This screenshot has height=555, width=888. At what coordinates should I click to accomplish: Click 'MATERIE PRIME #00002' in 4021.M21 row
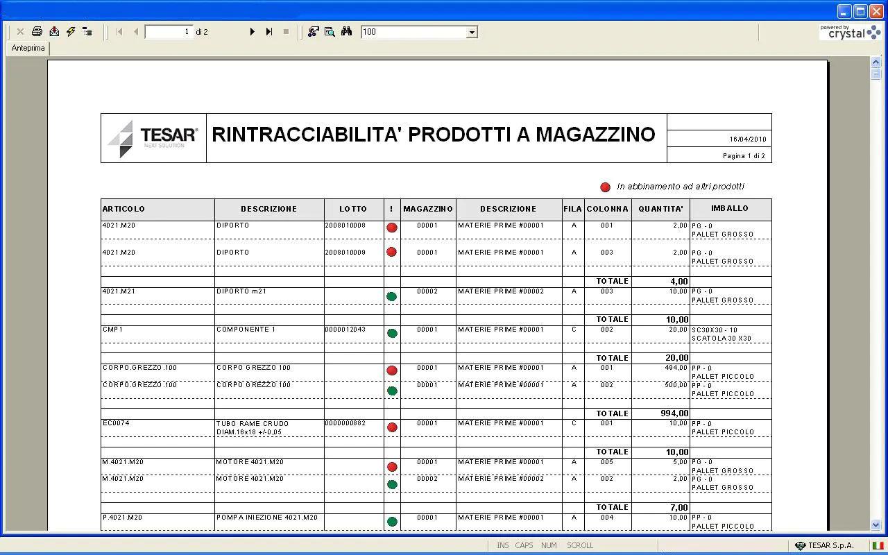click(501, 291)
